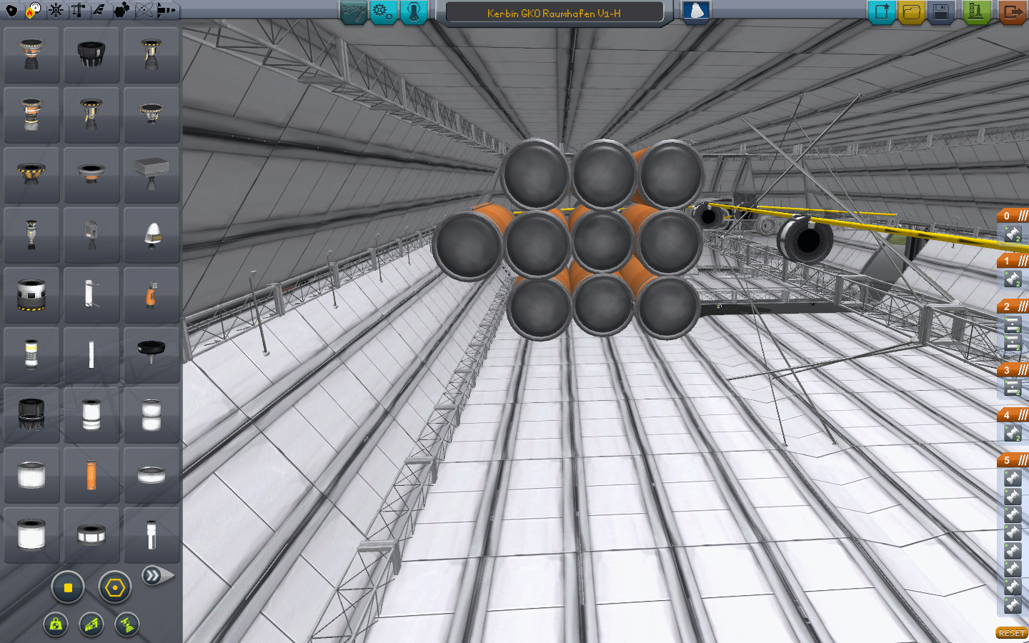Open the action groups gears mode

(x=384, y=12)
